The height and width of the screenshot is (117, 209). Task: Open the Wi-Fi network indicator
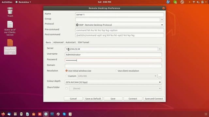click(x=194, y=2)
